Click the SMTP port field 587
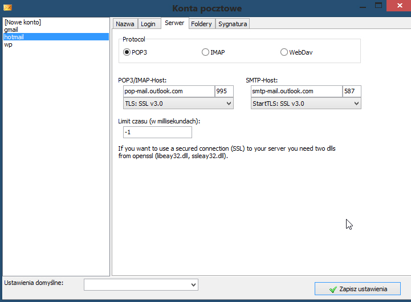The image size is (411, 302). coord(352,91)
